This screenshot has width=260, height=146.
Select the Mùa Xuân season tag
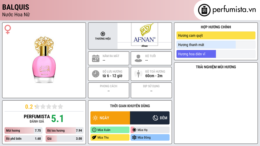click(x=110, y=130)
